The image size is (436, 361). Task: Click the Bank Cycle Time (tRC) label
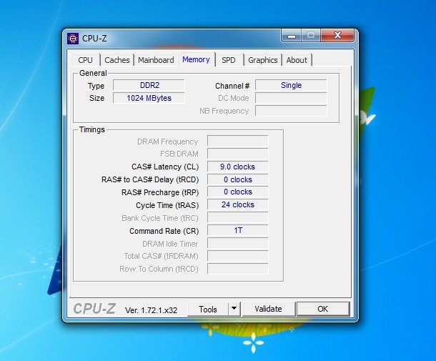(x=160, y=218)
